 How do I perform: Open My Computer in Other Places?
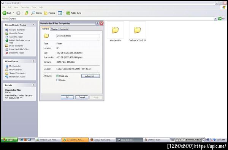pyautogui.click(x=13, y=66)
